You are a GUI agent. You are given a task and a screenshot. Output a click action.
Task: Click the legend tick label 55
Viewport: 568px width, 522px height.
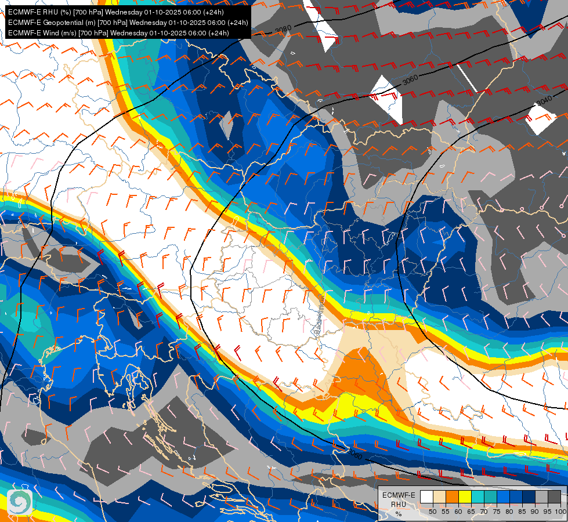click(x=446, y=512)
